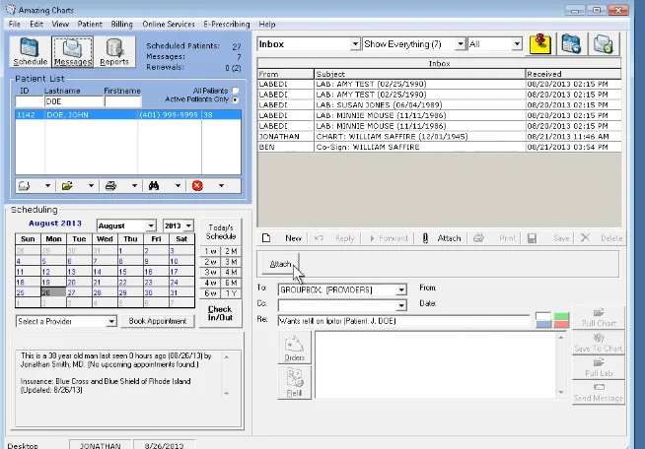
Task: Click the red X delete icon in Patient List
Action: [197, 186]
